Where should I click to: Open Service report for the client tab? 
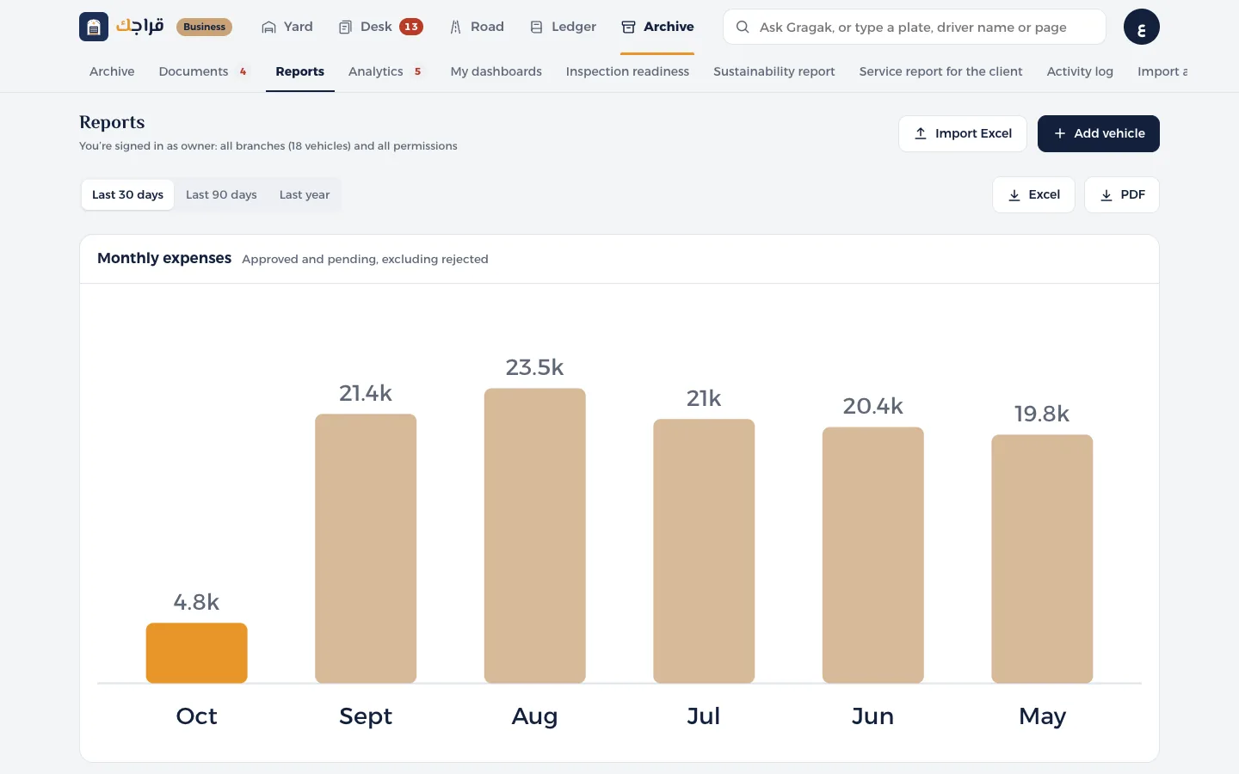(940, 71)
